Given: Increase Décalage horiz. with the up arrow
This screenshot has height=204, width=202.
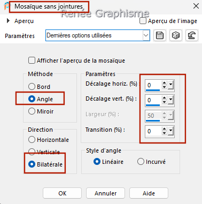Looking at the screenshot, I should pyautogui.click(x=164, y=83).
